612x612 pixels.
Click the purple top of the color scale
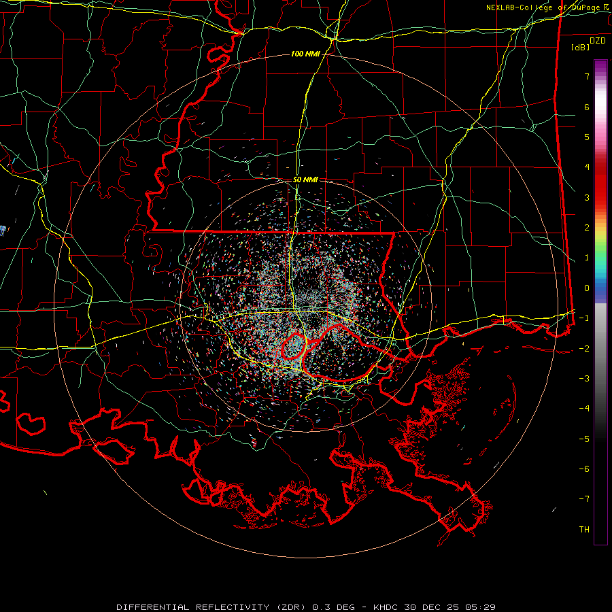pyautogui.click(x=600, y=67)
